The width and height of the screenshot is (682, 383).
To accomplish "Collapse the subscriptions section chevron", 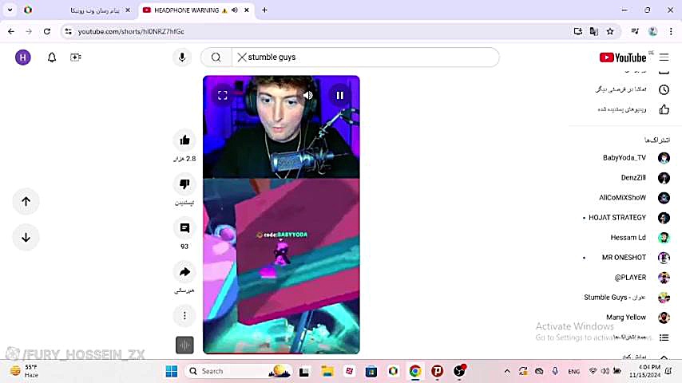I will click(664, 357).
